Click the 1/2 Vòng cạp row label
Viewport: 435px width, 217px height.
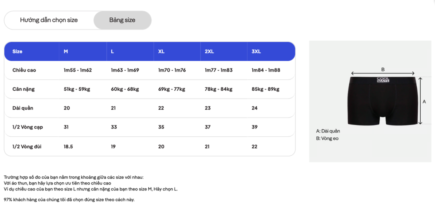click(28, 127)
